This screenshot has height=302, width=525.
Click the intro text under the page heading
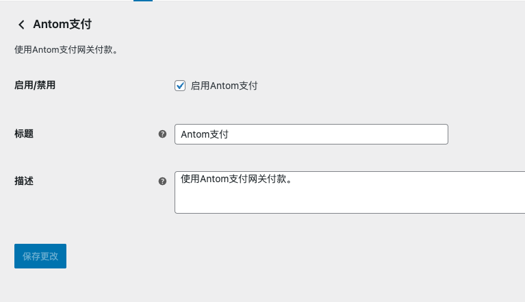[x=71, y=50]
